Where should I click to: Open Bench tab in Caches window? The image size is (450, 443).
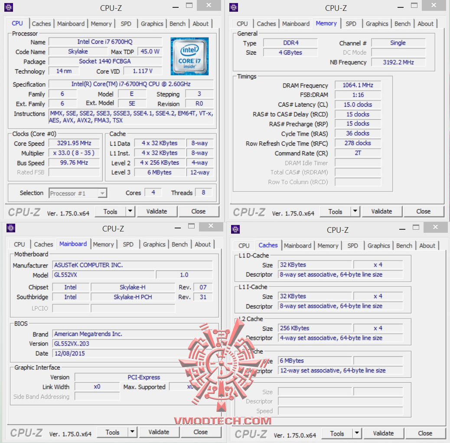pos(404,246)
